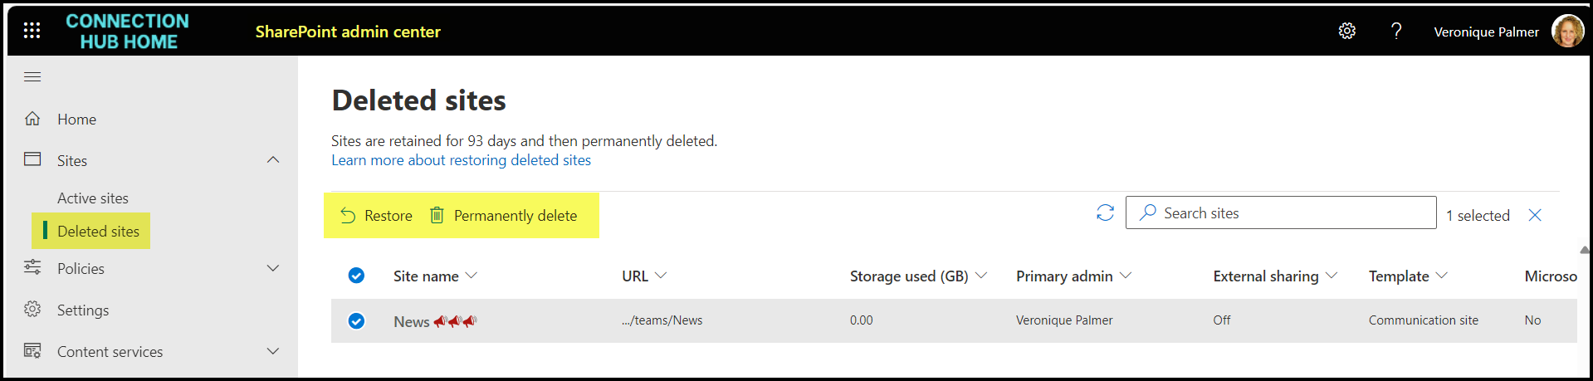This screenshot has height=381, width=1593.
Task: Go to Active sites
Action: click(x=93, y=198)
